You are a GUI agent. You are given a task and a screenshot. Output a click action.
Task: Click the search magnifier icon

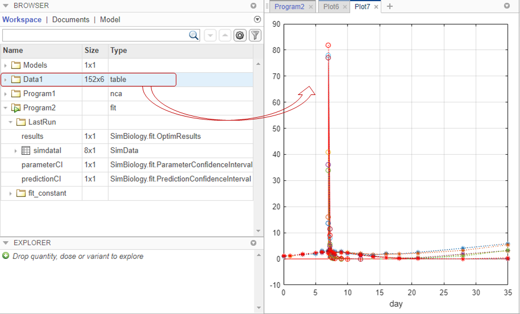click(193, 35)
